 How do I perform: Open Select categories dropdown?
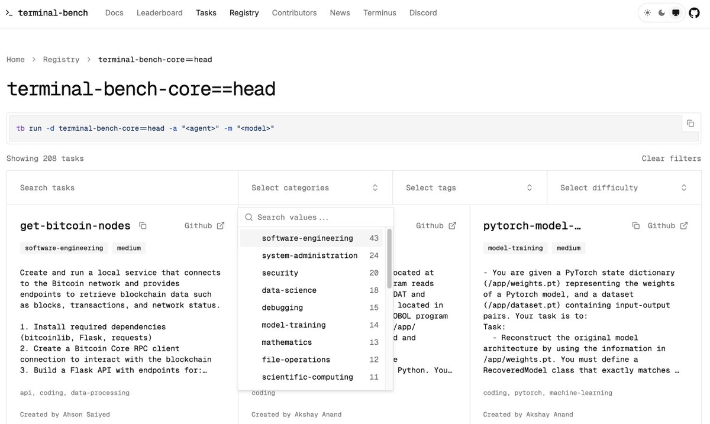[x=315, y=187]
